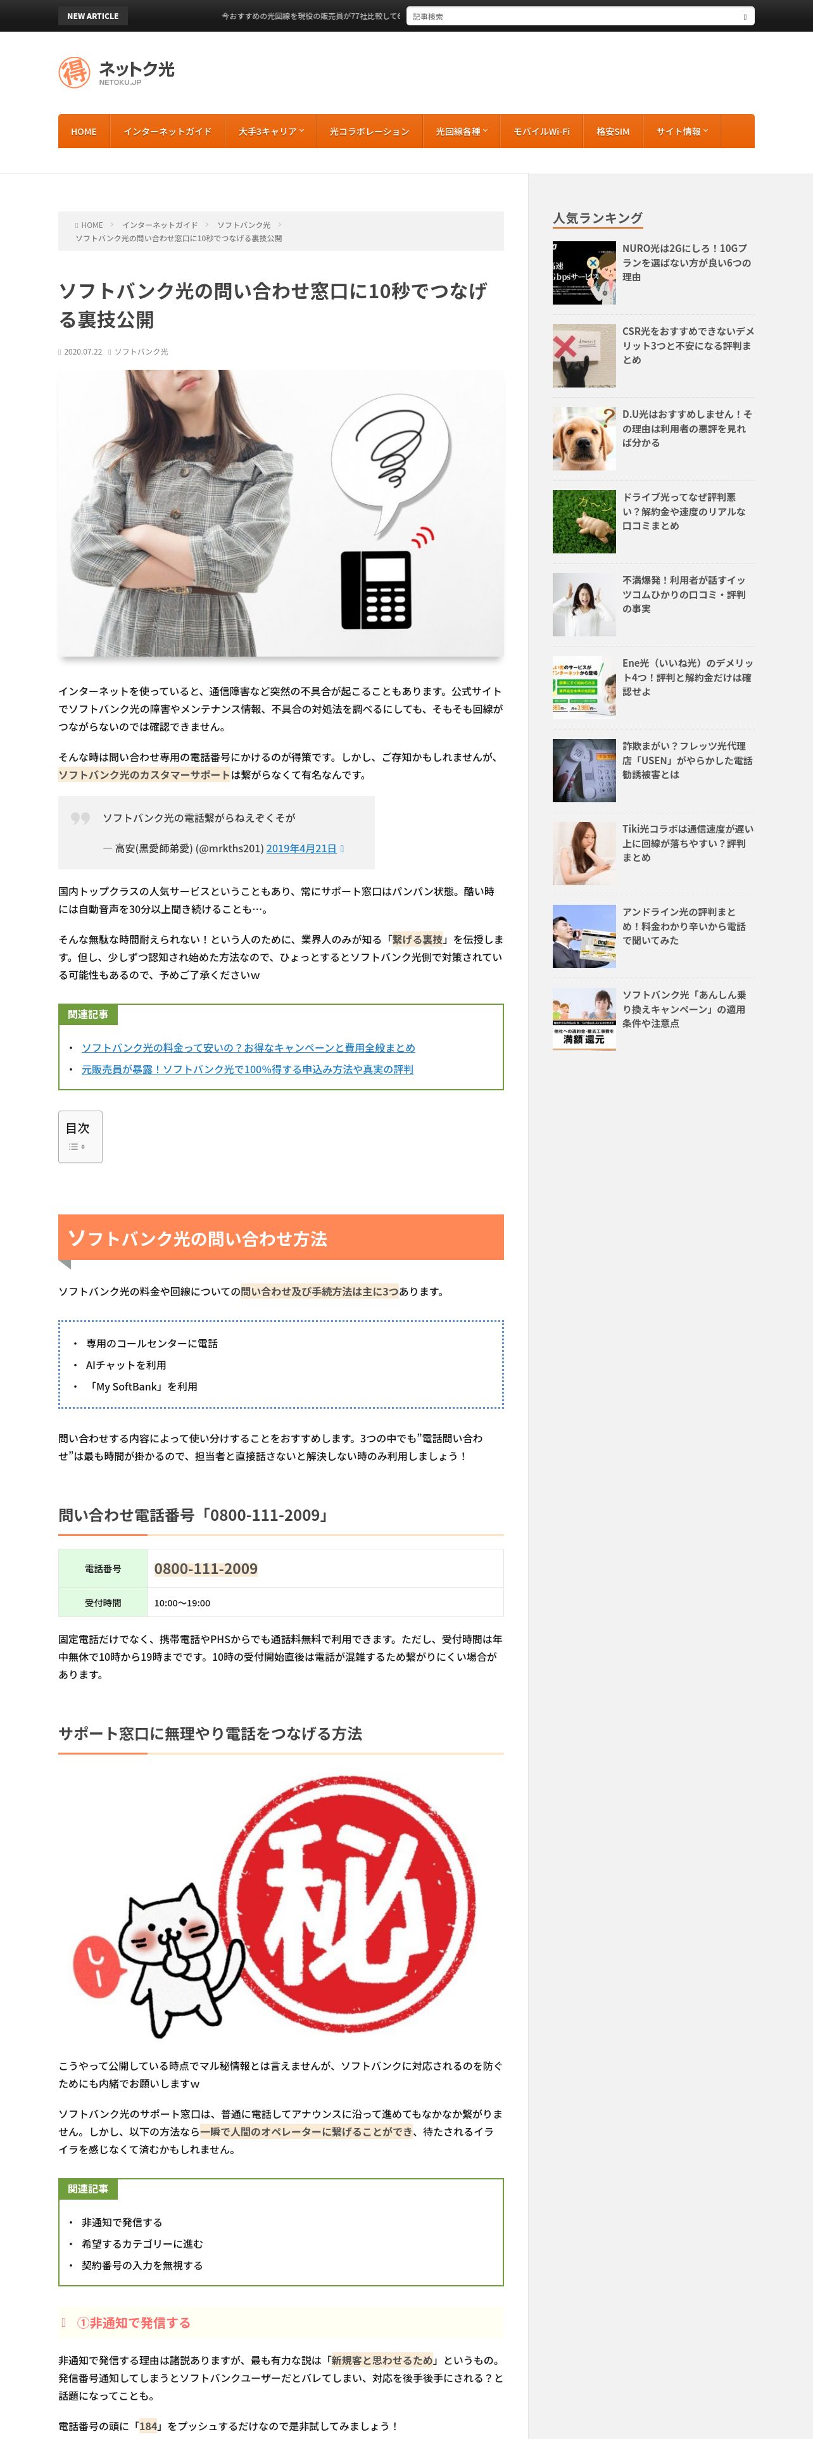813x2439 pixels.
Task: Open 元販売員が暴露 related article link
Action: point(247,1070)
